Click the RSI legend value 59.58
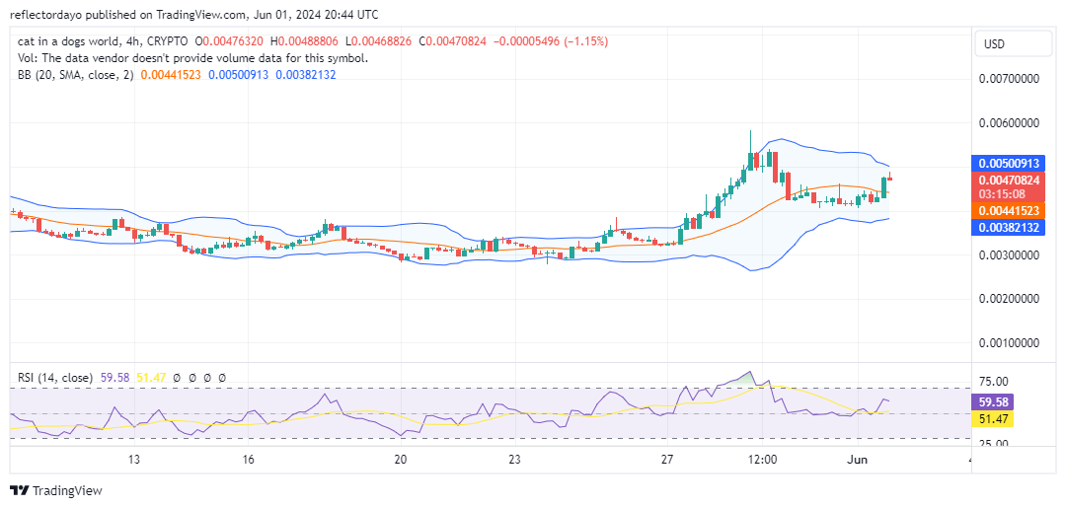The height and width of the screenshot is (508, 1066). 114,378
